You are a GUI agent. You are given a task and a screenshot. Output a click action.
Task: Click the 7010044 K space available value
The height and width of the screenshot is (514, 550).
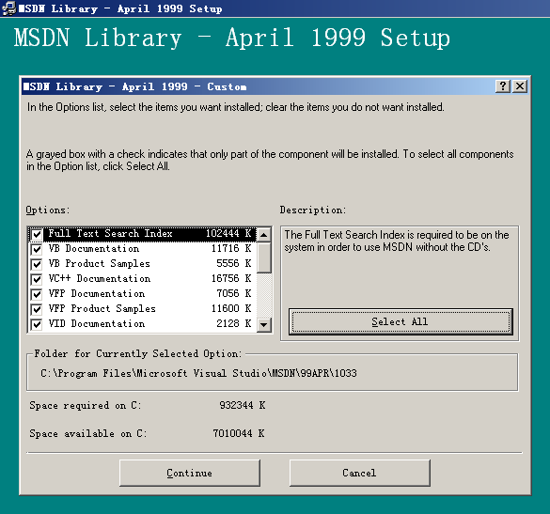[239, 434]
